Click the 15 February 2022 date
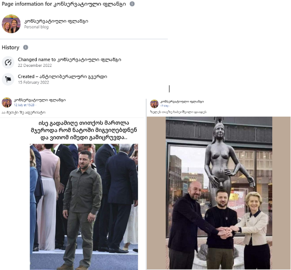Image resolution: width=291 pixels, height=270 pixels. coord(34,83)
